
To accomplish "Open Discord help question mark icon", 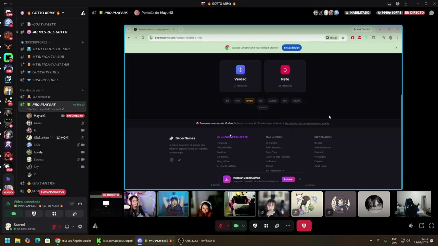I will pos(398,4).
